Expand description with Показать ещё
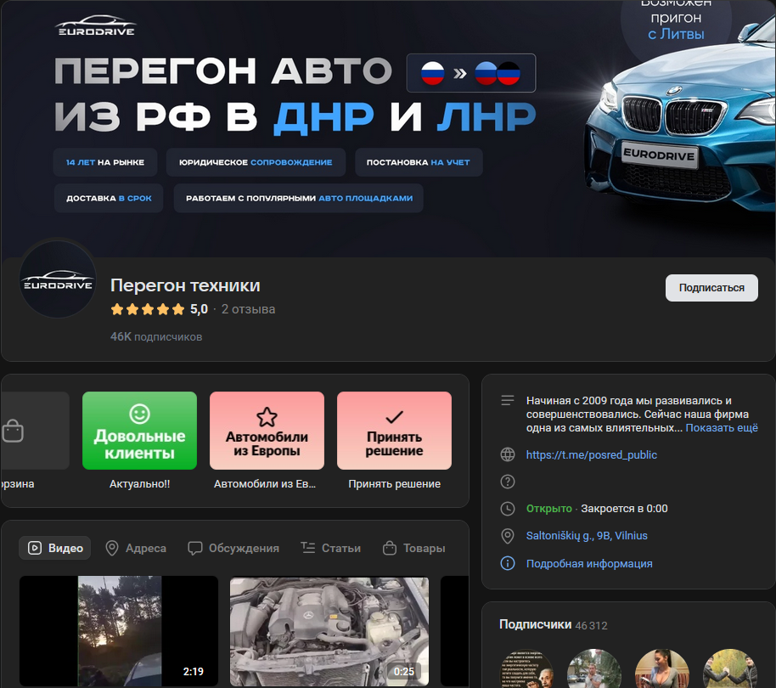The width and height of the screenshot is (776, 688). pos(721,427)
